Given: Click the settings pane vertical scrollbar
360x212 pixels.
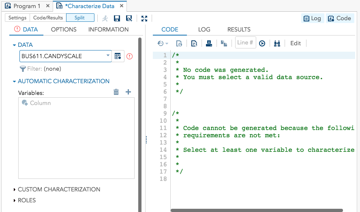Looking at the screenshot, I should (140, 125).
